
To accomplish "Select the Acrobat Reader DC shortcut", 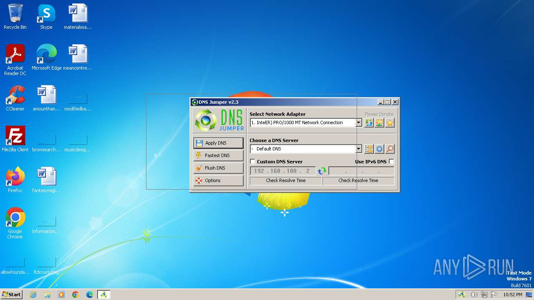I will coord(15,60).
